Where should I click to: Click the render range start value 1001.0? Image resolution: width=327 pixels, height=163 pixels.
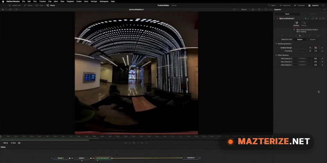pos(5,143)
